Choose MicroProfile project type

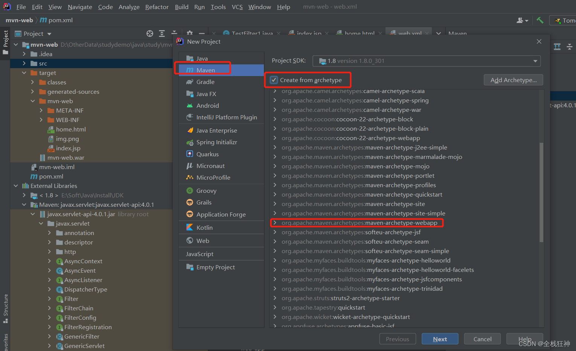[221, 177]
